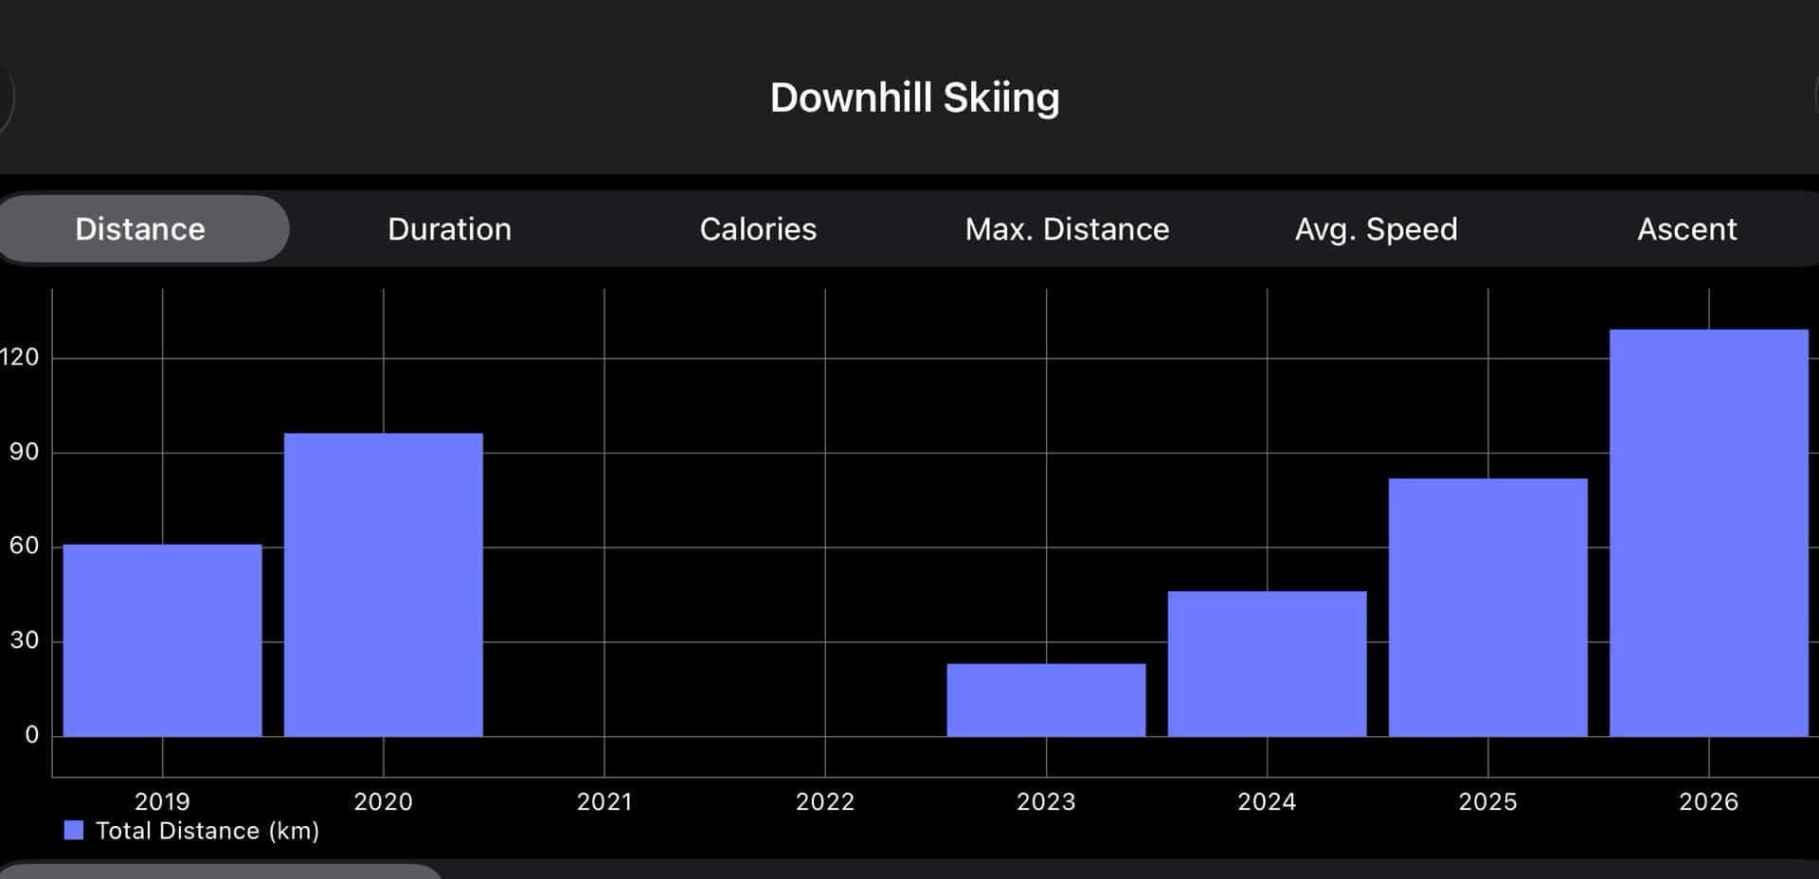Image resolution: width=1819 pixels, height=879 pixels.
Task: Select the 2021 year label
Action: (x=604, y=800)
